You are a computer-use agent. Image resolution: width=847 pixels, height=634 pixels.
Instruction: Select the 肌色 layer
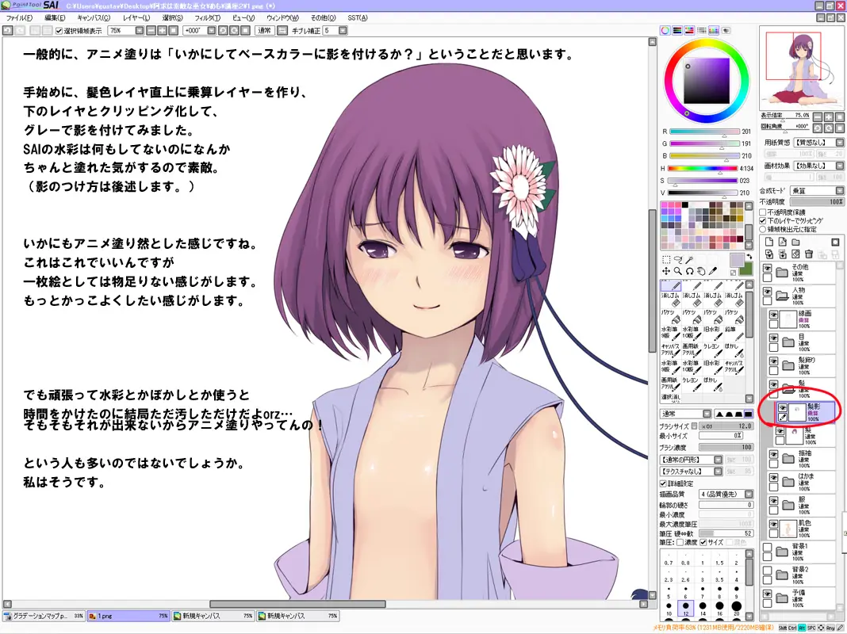tap(802, 529)
